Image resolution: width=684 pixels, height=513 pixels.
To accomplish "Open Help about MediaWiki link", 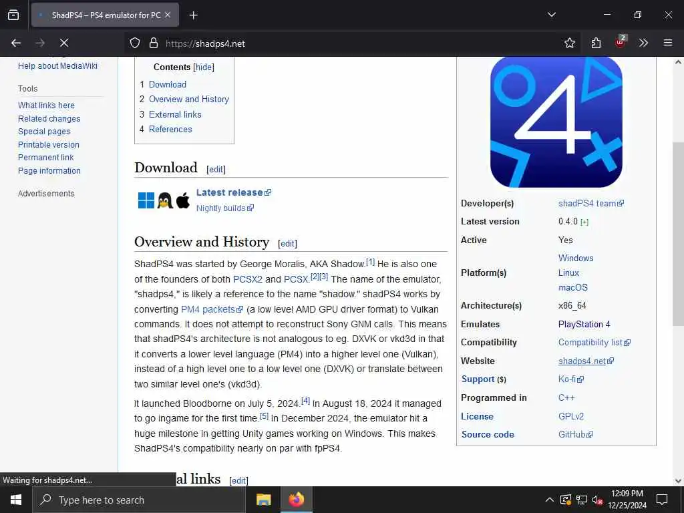I will [57, 66].
